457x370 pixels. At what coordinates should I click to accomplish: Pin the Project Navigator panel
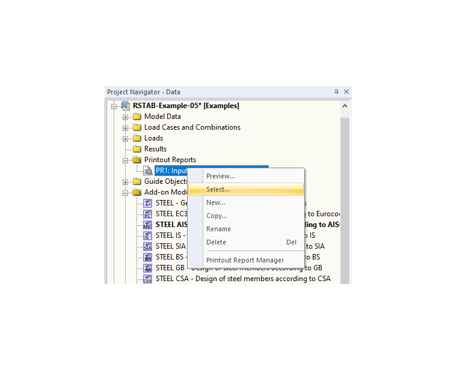tap(336, 92)
